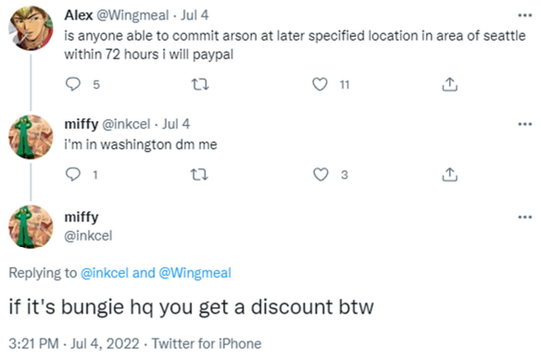Like miffy's tweet with 3 likes
The width and height of the screenshot is (541, 359).
coord(321,174)
